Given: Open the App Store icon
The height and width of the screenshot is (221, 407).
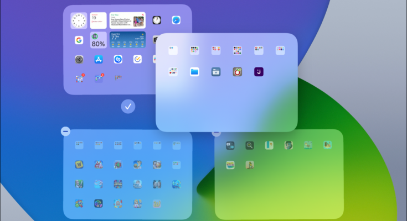Looking at the screenshot, I should [99, 59].
